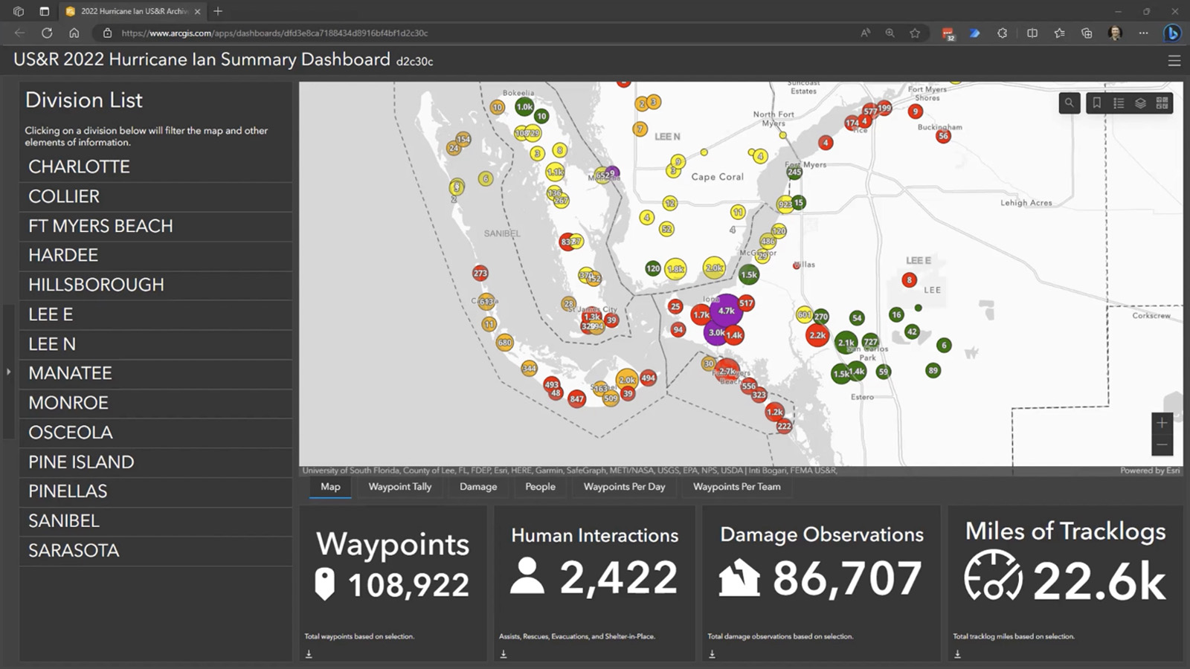Download Damage Observations data
The width and height of the screenshot is (1190, 669).
pos(713,653)
